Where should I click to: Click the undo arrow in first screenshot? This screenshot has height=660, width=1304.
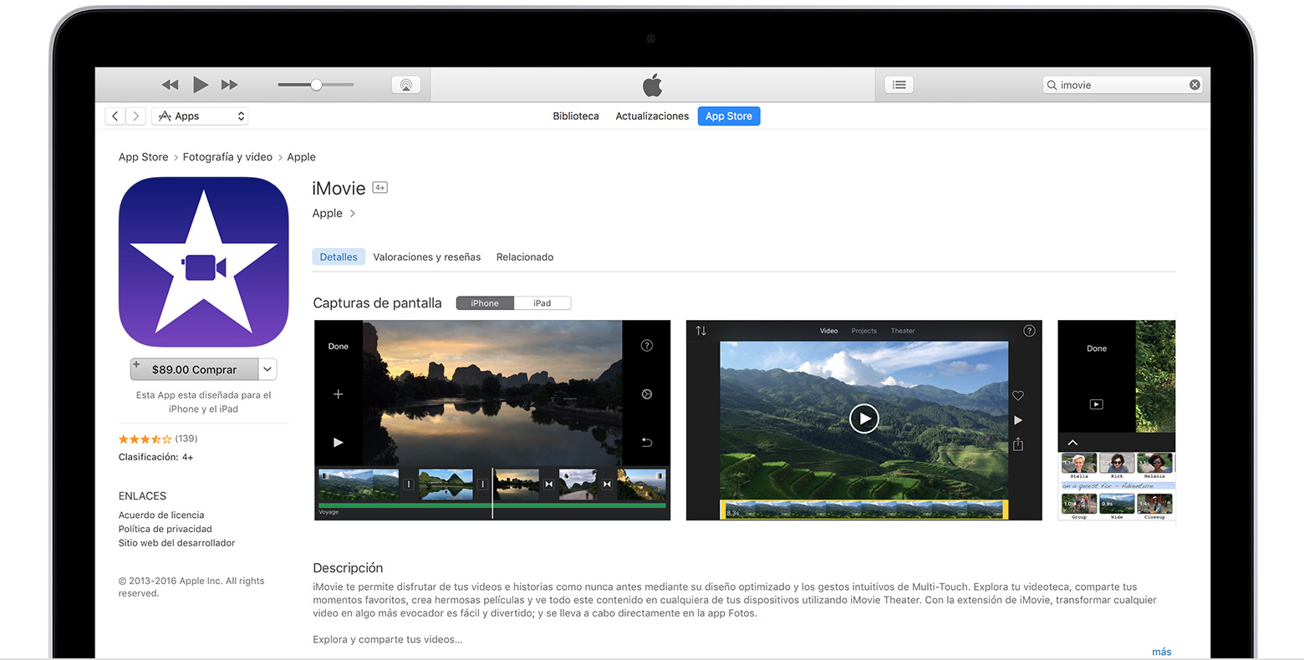pos(647,443)
